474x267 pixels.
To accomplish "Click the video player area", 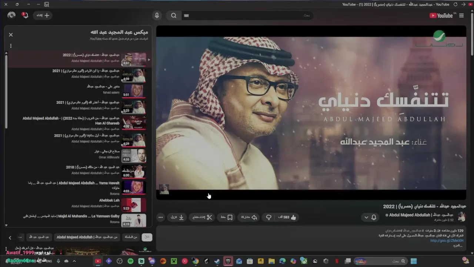I will 311,112.
